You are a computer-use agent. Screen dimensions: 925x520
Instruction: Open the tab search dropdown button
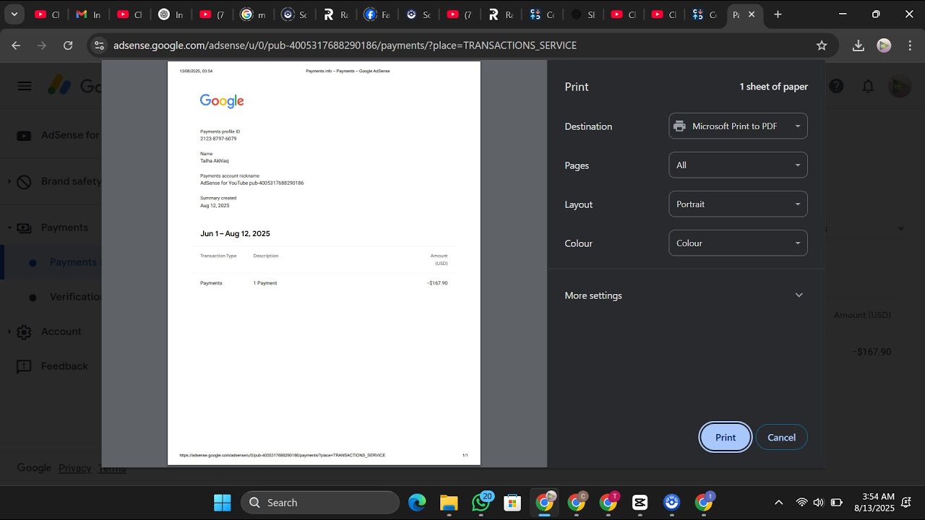tap(14, 14)
